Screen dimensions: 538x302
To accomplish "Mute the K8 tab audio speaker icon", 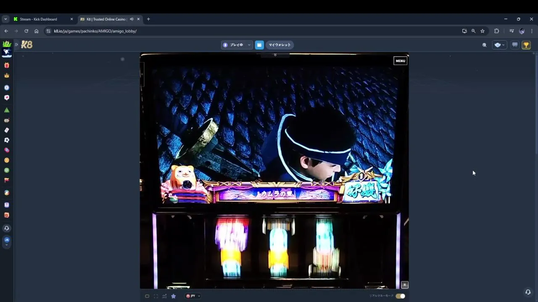I will click(132, 19).
